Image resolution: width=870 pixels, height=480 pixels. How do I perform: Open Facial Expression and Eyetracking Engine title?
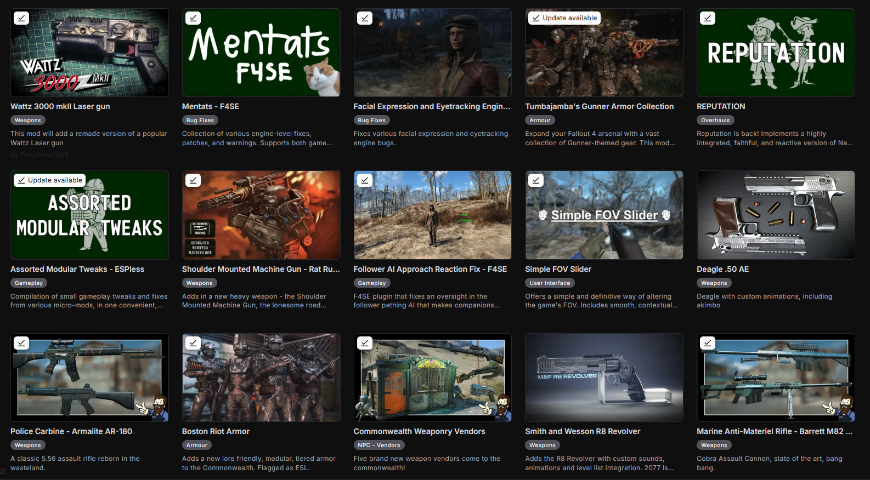click(432, 106)
